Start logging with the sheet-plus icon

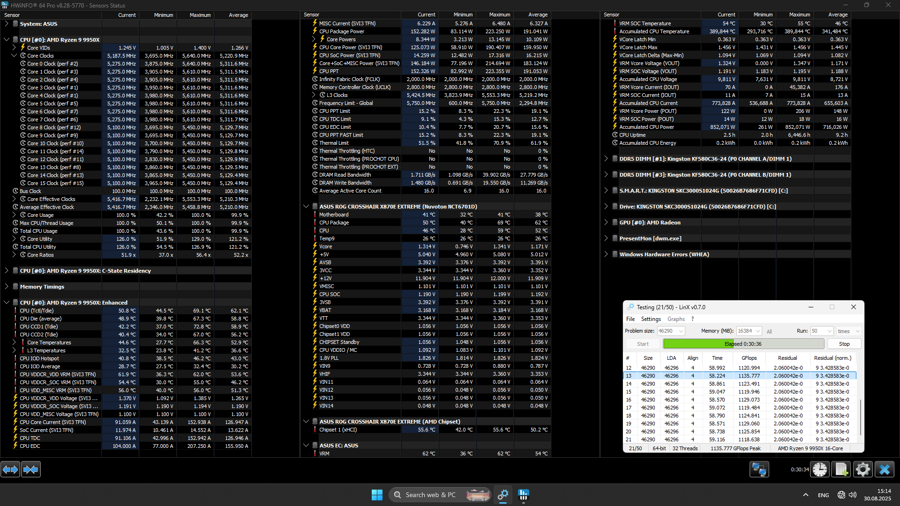[x=841, y=469]
